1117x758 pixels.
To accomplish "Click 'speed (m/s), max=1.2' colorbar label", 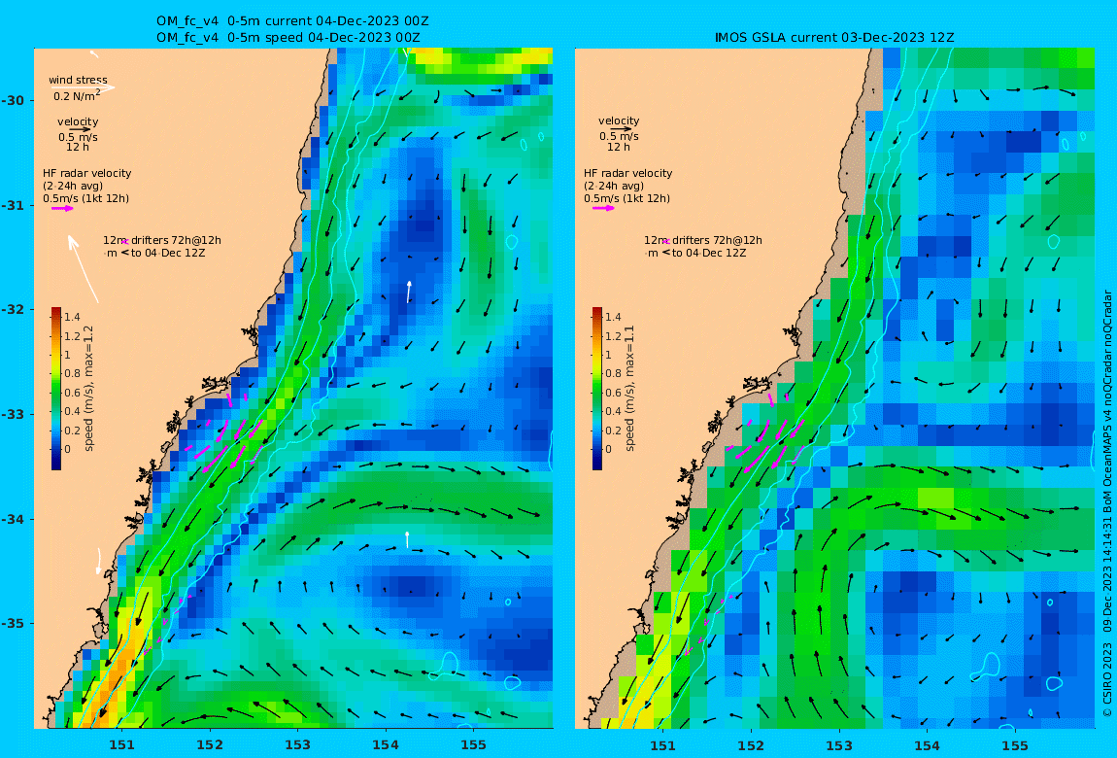I will point(89,389).
